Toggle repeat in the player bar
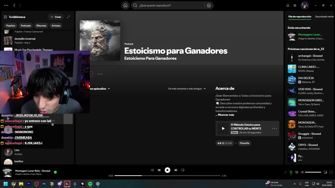This screenshot has width=335, height=188. click(x=183, y=170)
